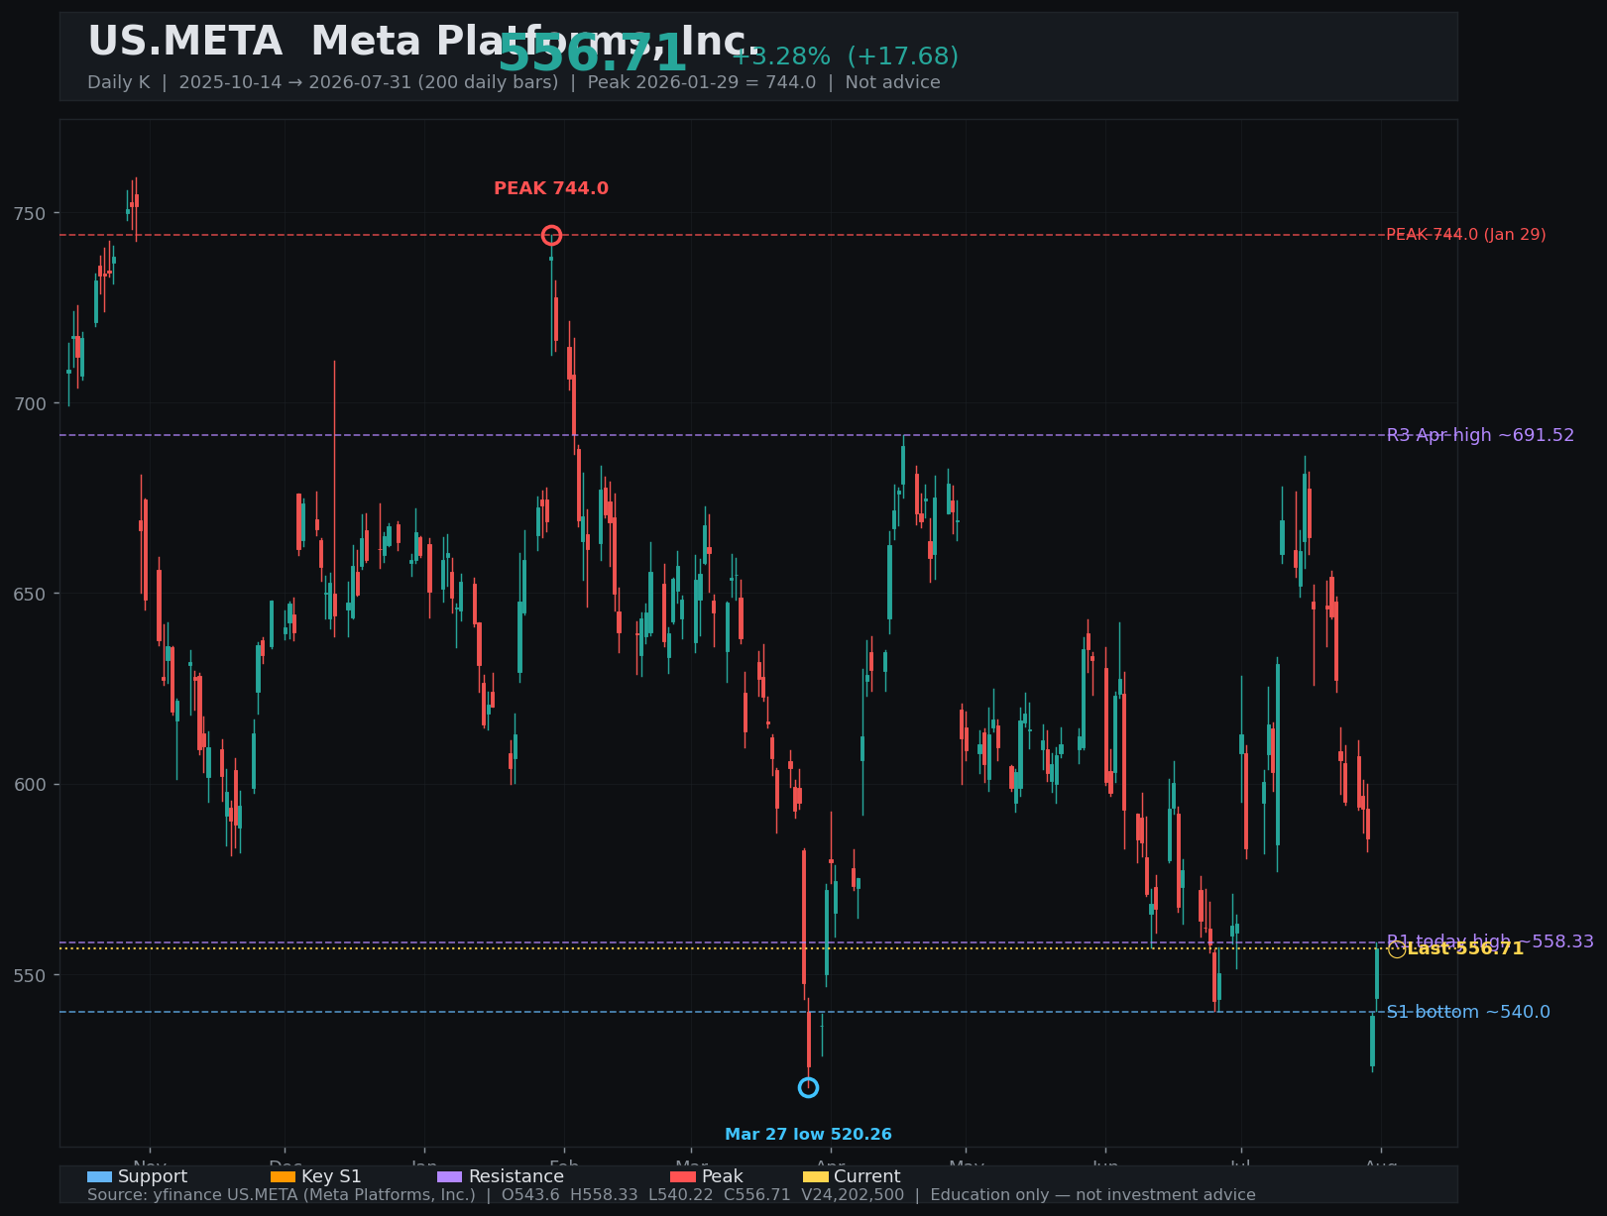1607x1216 pixels.
Task: Click the large teal 556.71 price in header
Action: (592, 54)
